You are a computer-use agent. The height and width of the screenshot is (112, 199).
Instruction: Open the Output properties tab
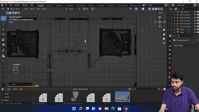click(x=170, y=50)
